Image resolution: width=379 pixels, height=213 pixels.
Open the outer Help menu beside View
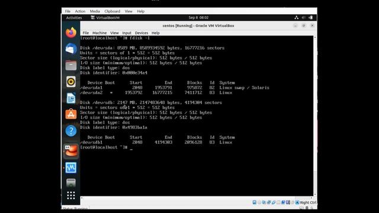[x=141, y=11]
